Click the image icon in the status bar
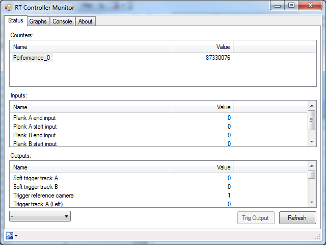326x245 pixels. 10,235
